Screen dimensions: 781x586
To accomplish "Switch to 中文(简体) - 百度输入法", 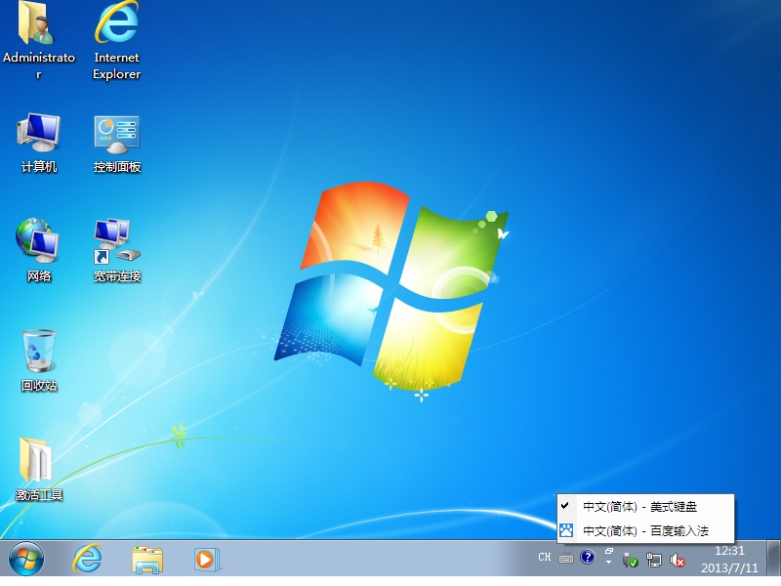I will pos(645,530).
